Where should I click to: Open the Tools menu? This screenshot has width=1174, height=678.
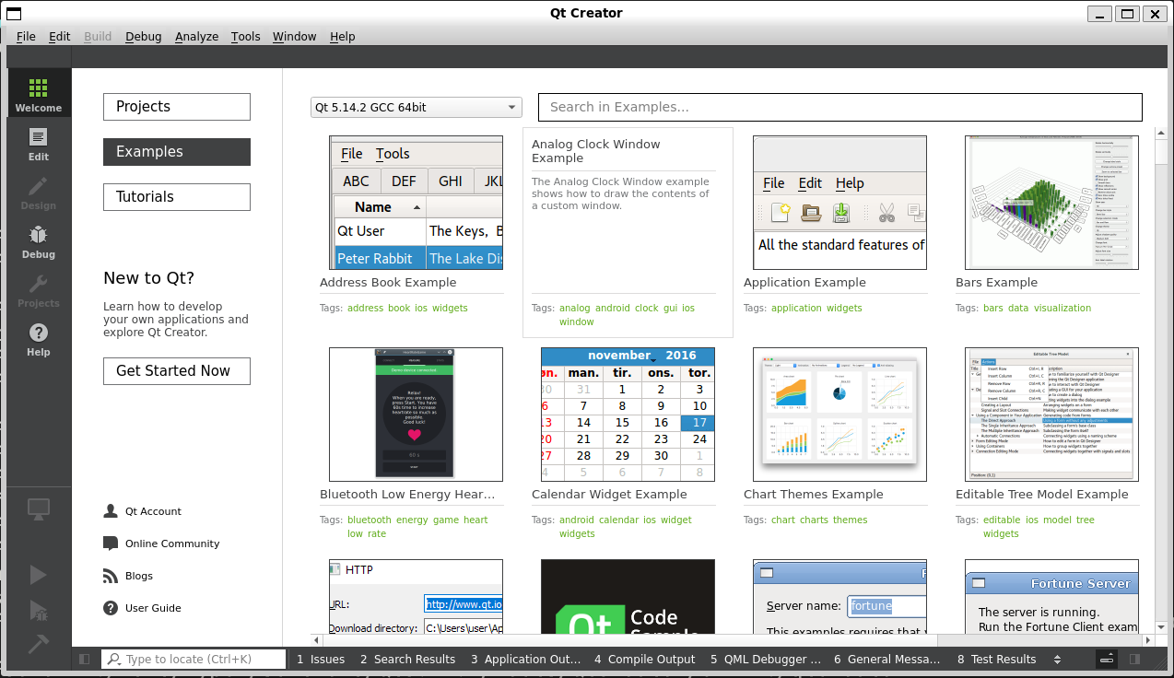coord(245,37)
